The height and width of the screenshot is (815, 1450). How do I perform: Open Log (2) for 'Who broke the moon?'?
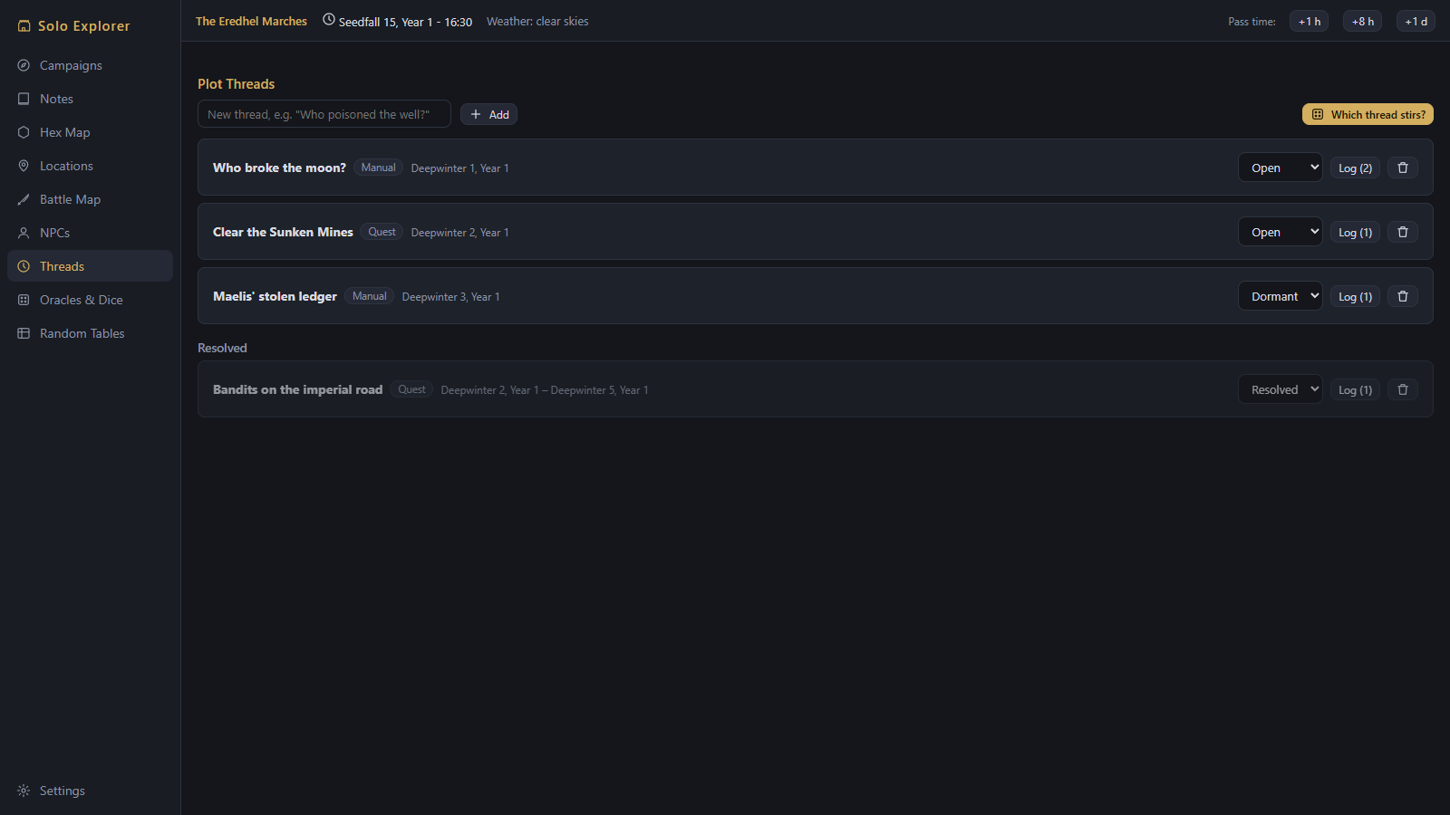coord(1355,168)
